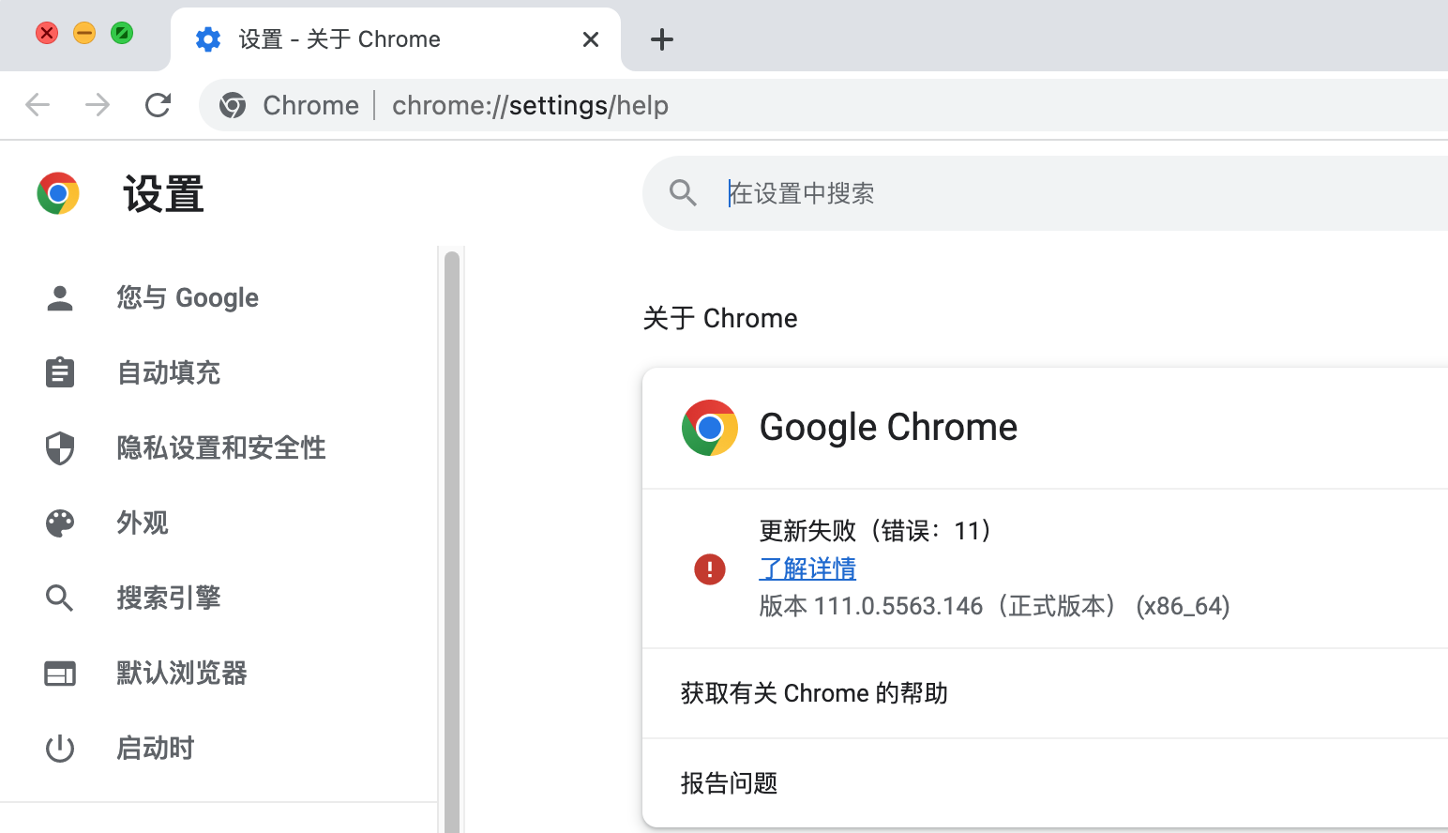Click the green macOS fullscreen window button

click(x=122, y=33)
